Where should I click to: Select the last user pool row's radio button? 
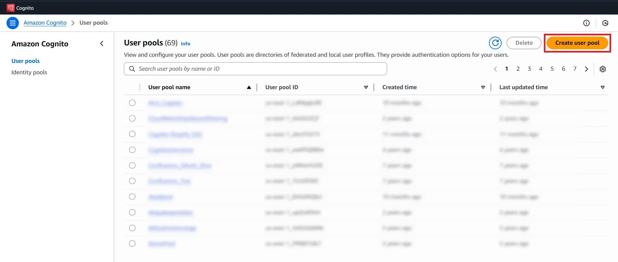[x=132, y=244]
